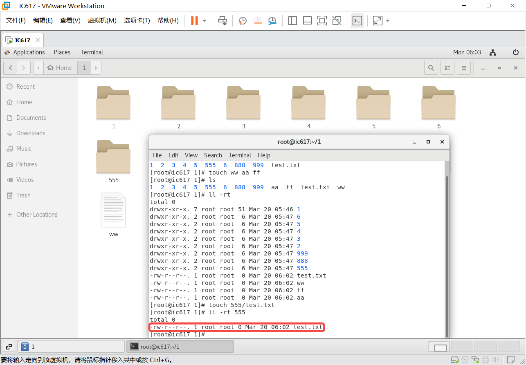The height and width of the screenshot is (365, 526).
Task: Open the snapshot manager
Action: (x=272, y=20)
